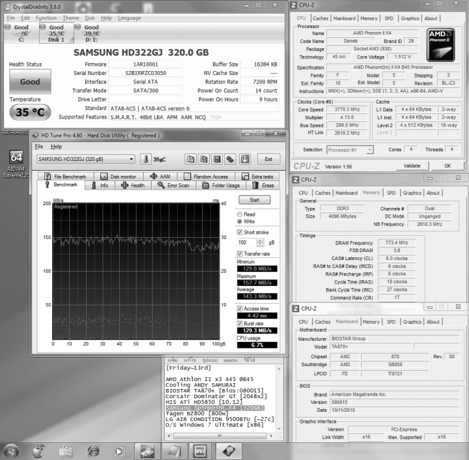Screen dimensions: 469x460
Task: Switch to the Disk monitor tab
Action: pos(118,177)
